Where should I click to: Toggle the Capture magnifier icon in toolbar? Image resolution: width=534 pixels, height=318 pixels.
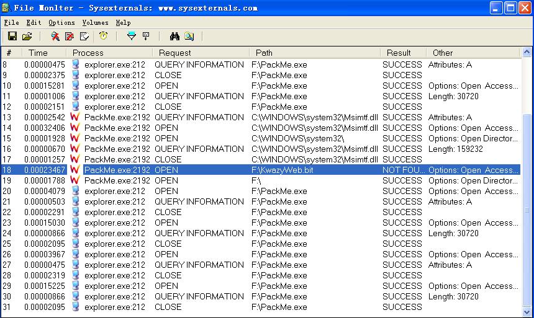pos(55,36)
